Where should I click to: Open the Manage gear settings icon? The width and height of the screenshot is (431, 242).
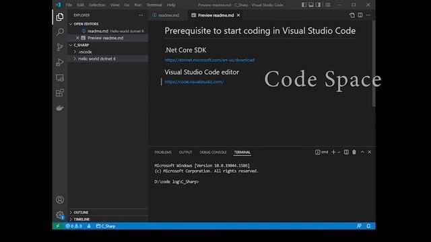[x=60, y=215]
